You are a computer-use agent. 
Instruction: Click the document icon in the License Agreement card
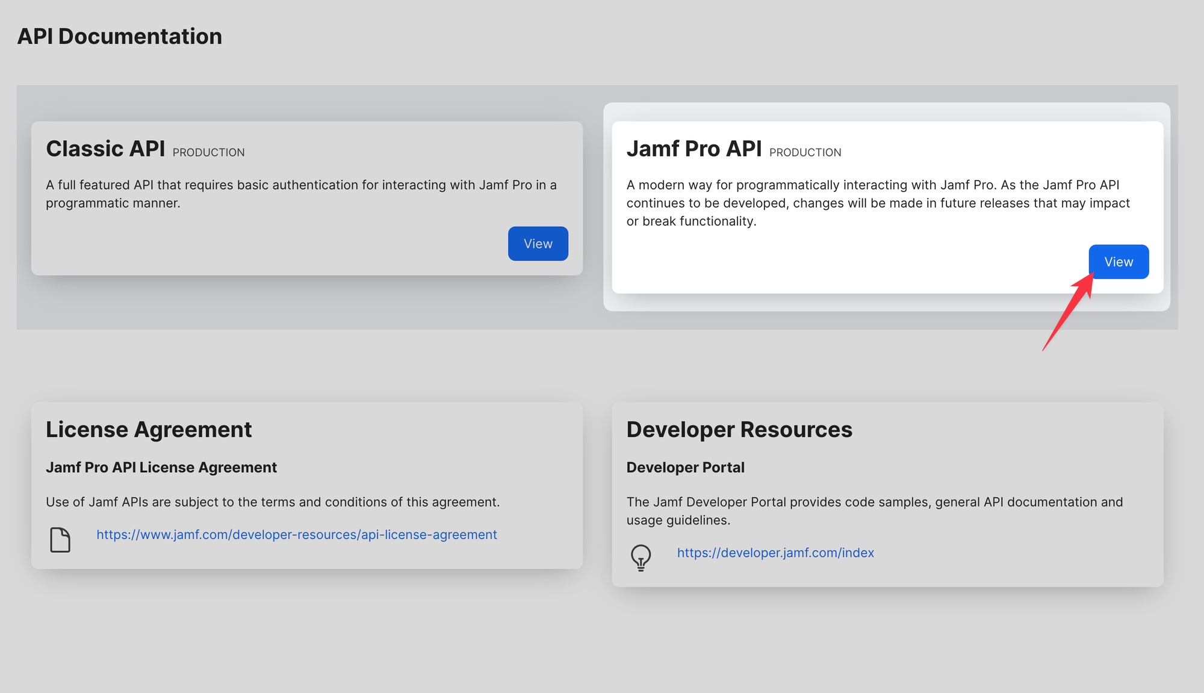pyautogui.click(x=60, y=540)
